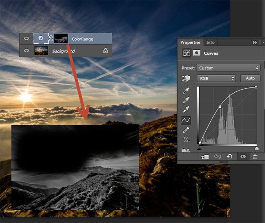This screenshot has height=223, width=265.
Task: Click the clip to layer icon
Action: pyautogui.click(x=205, y=157)
